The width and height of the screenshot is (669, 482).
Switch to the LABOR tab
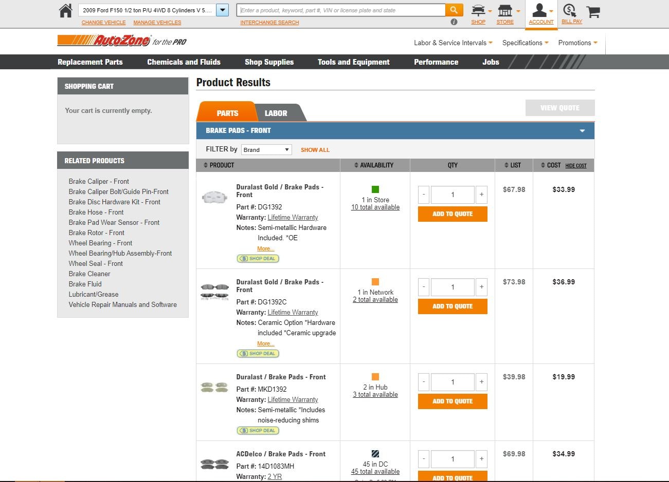[276, 113]
